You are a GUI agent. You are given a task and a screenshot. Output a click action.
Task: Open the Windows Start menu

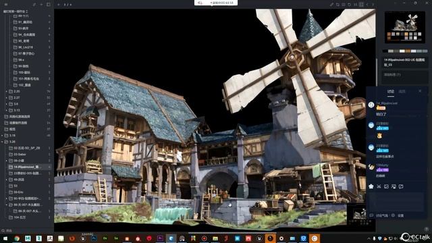click(x=5, y=238)
